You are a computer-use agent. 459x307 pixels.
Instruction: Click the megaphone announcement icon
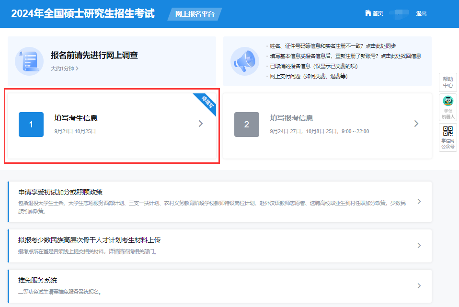(x=245, y=61)
